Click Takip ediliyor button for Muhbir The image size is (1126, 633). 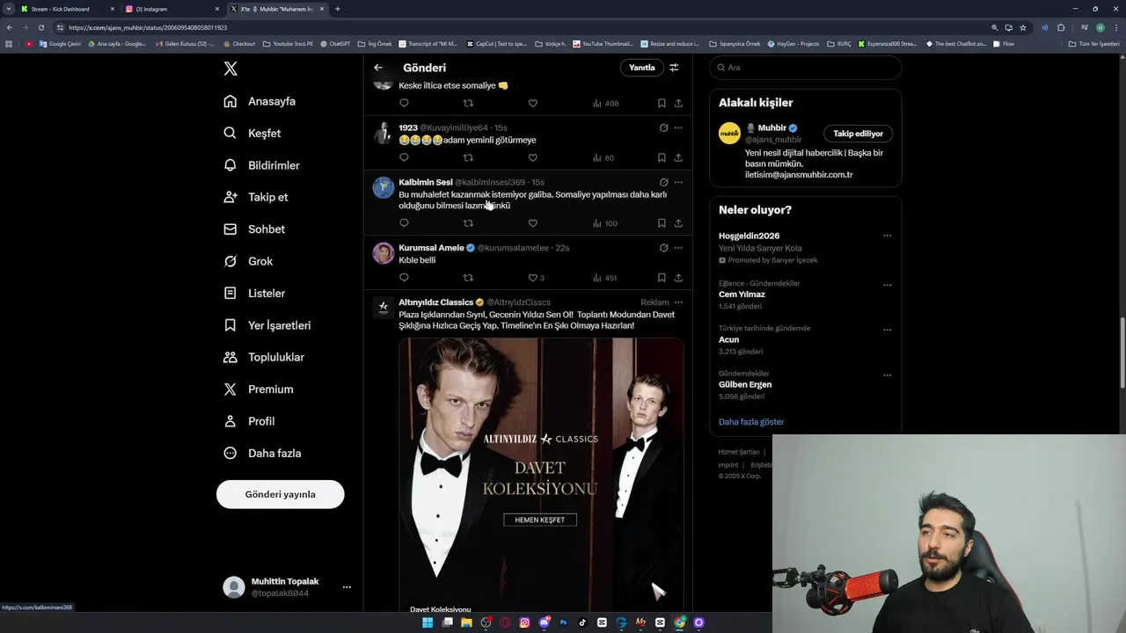(858, 134)
